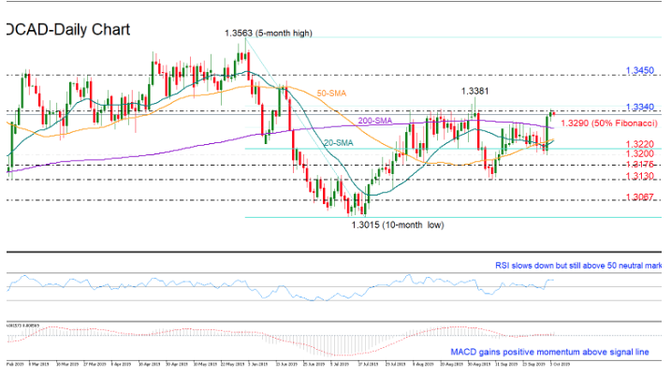Viewport: 671px width, 377px height.
Task: Click the "22 May 2019" date axis label
Action: click(x=232, y=364)
